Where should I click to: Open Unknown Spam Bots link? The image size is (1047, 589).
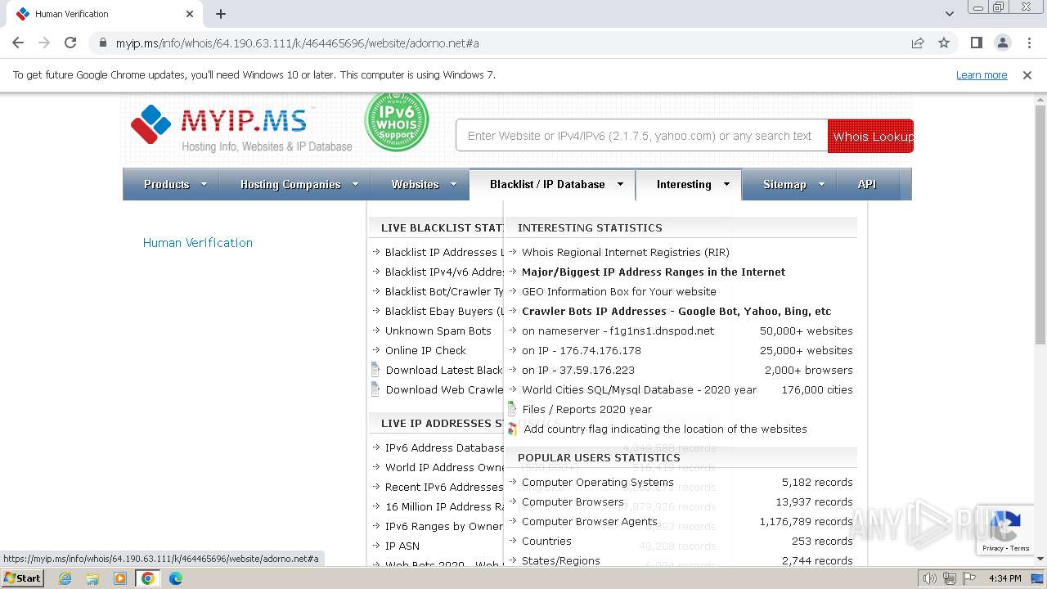(438, 330)
